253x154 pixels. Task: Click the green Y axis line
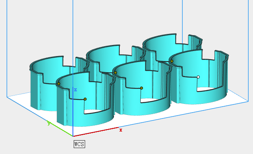(60, 128)
